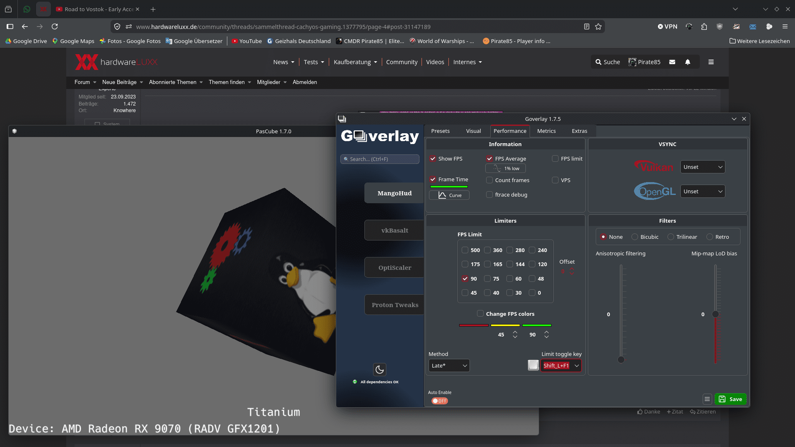Toggle dark mode moon icon in Goverlay

(379, 370)
